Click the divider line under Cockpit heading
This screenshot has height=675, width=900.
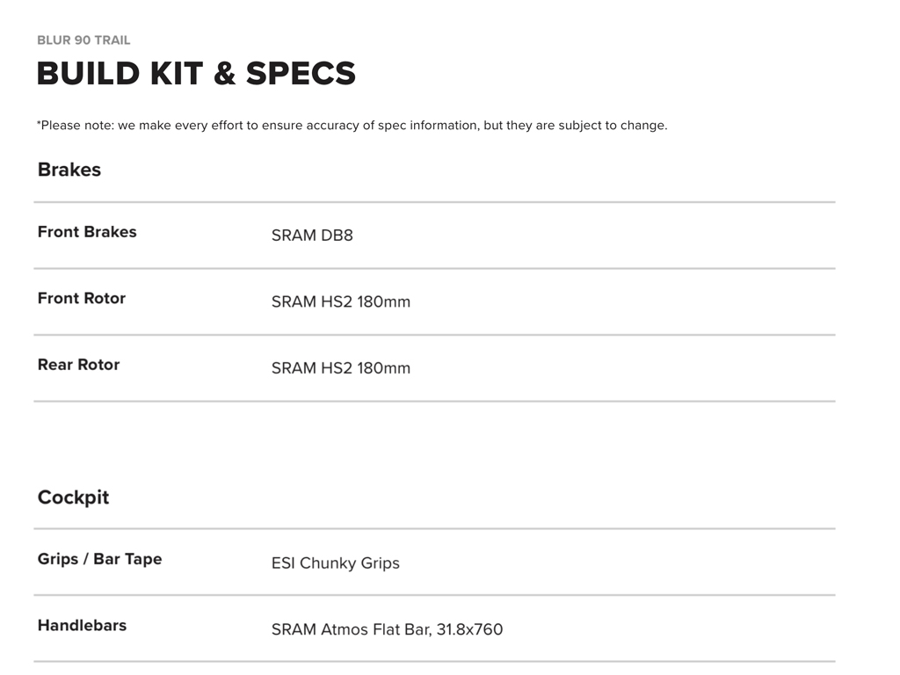[x=434, y=529]
